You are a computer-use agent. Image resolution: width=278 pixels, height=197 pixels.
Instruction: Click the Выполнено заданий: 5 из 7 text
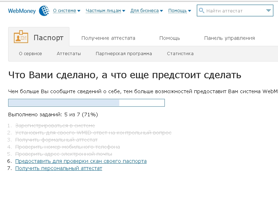point(53,115)
